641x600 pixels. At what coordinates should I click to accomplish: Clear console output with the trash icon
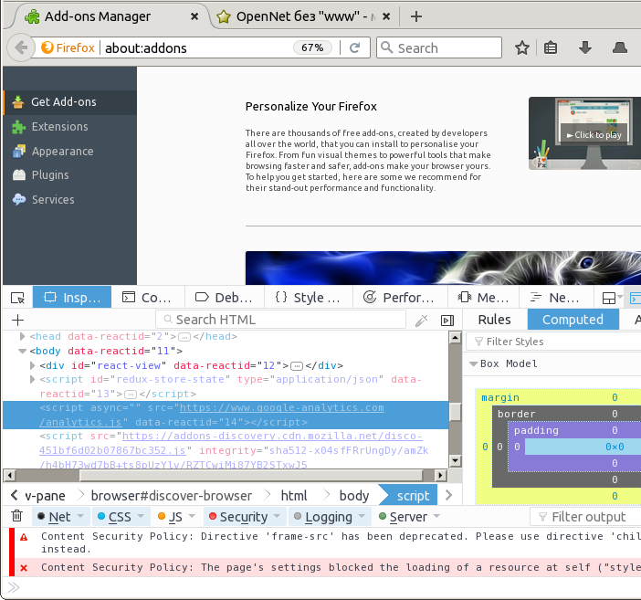[x=16, y=516]
